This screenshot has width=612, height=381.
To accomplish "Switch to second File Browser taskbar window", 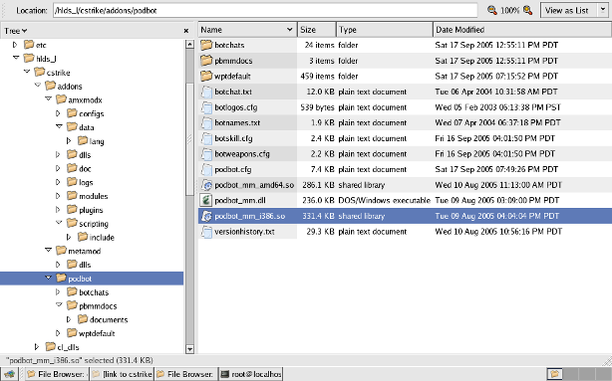I will [x=186, y=374].
